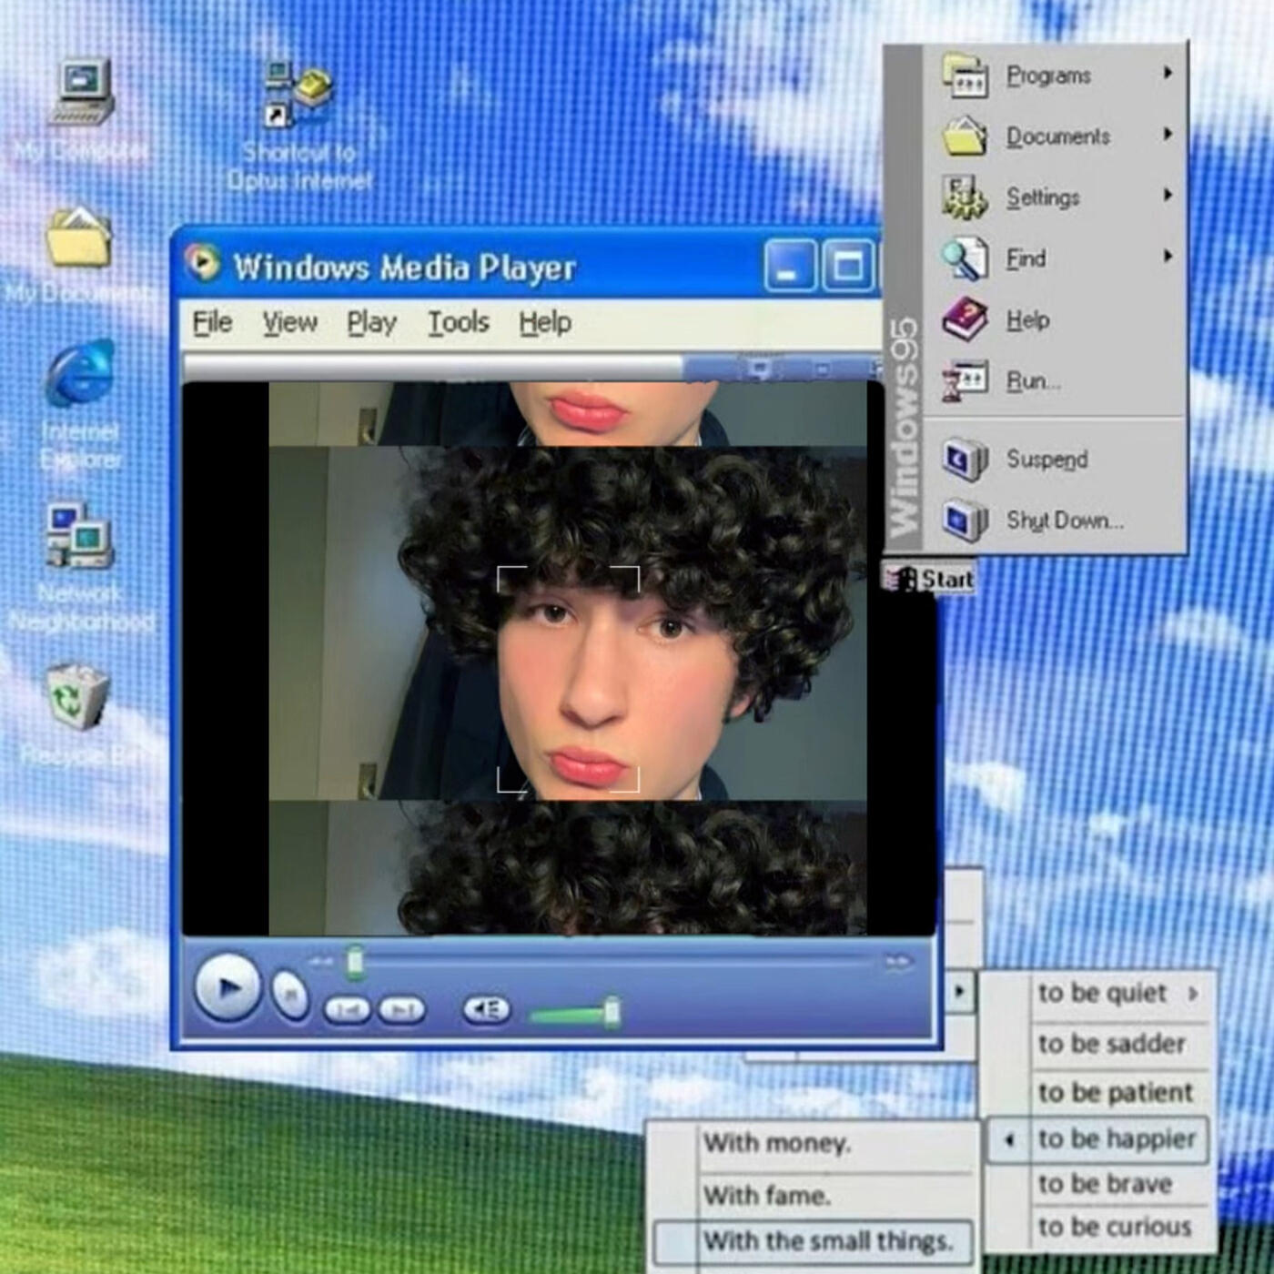
Task: Choose "to be curious" from the menu
Action: 1115,1227
